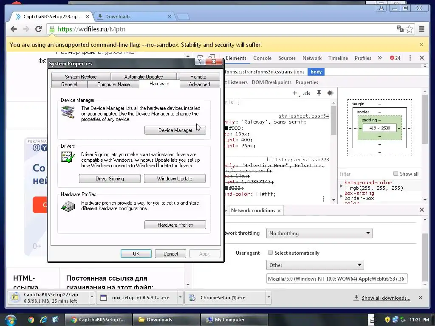Check Select automatically for user agent

(270, 252)
